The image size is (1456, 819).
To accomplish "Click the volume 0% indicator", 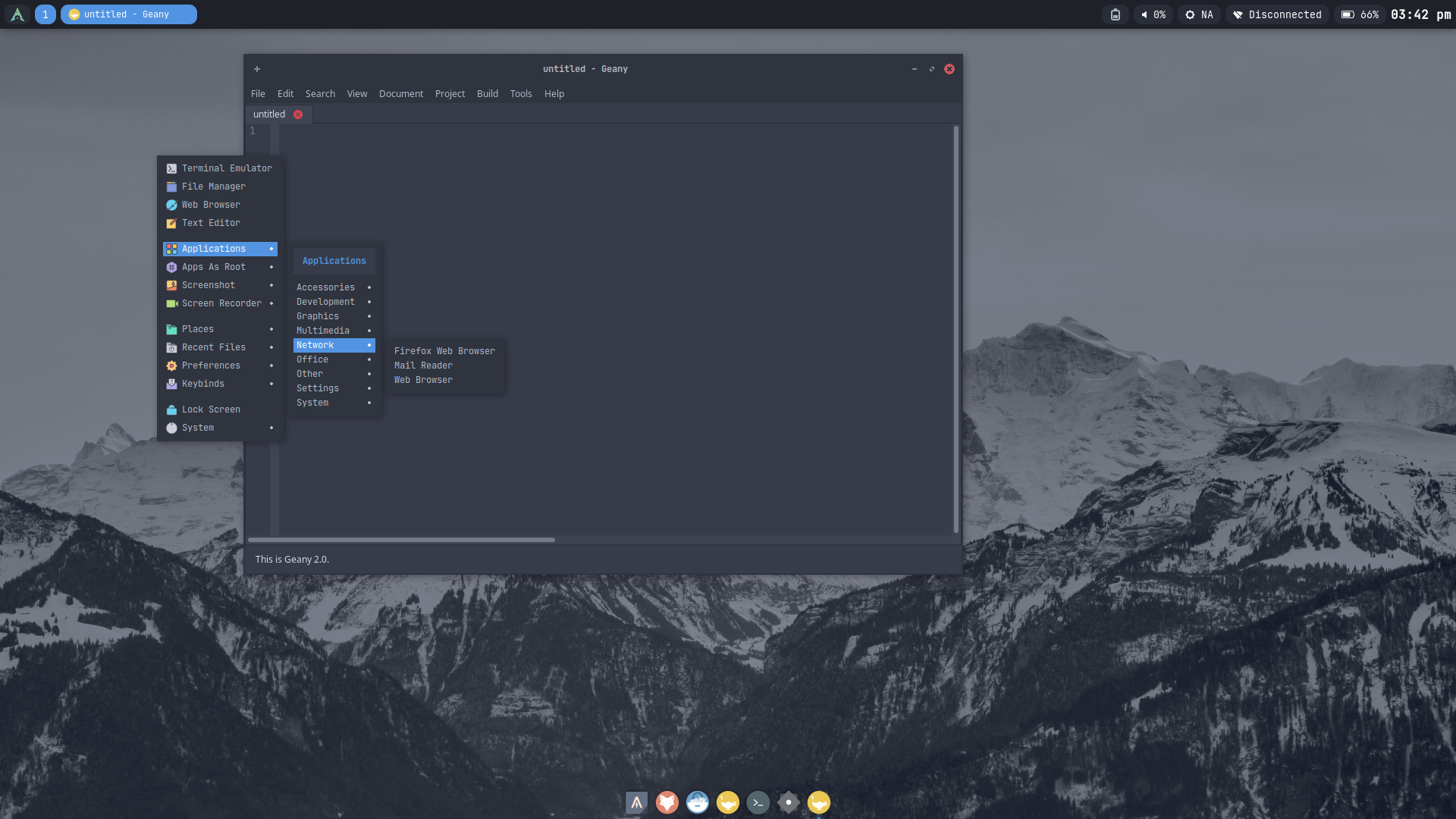I will (1153, 14).
